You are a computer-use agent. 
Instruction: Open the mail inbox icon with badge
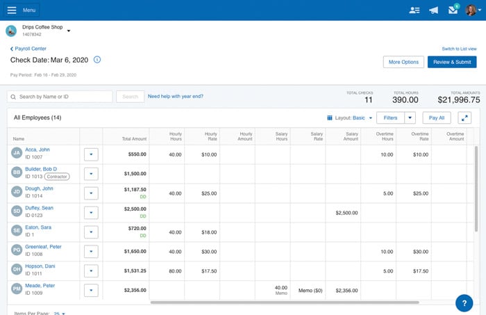pyautogui.click(x=453, y=10)
